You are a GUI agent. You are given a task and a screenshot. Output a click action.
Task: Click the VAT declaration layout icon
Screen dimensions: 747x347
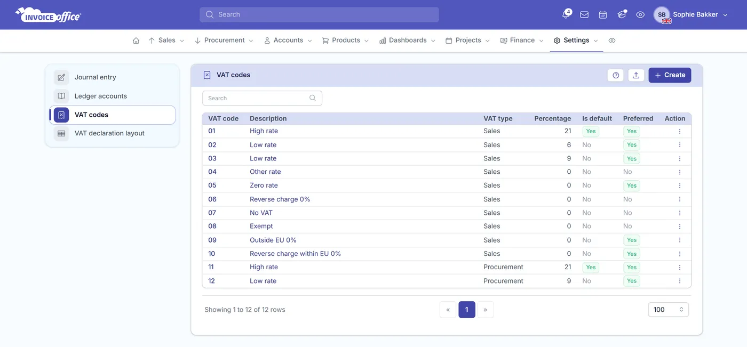pos(61,133)
